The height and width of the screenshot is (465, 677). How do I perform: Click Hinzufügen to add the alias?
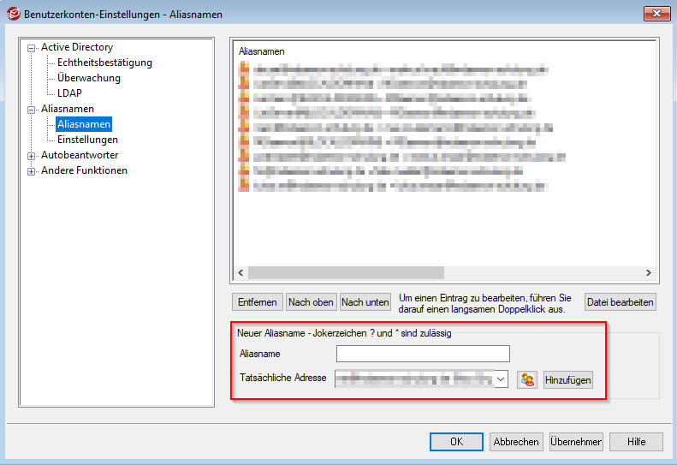(567, 379)
